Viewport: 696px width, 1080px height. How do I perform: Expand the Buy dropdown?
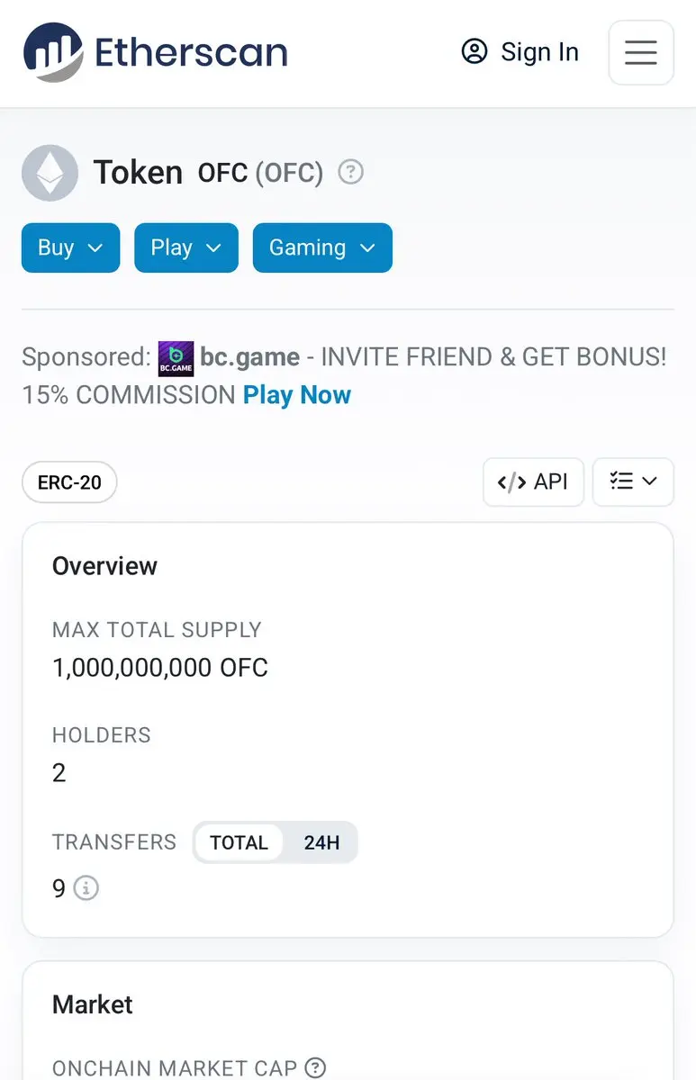70,247
